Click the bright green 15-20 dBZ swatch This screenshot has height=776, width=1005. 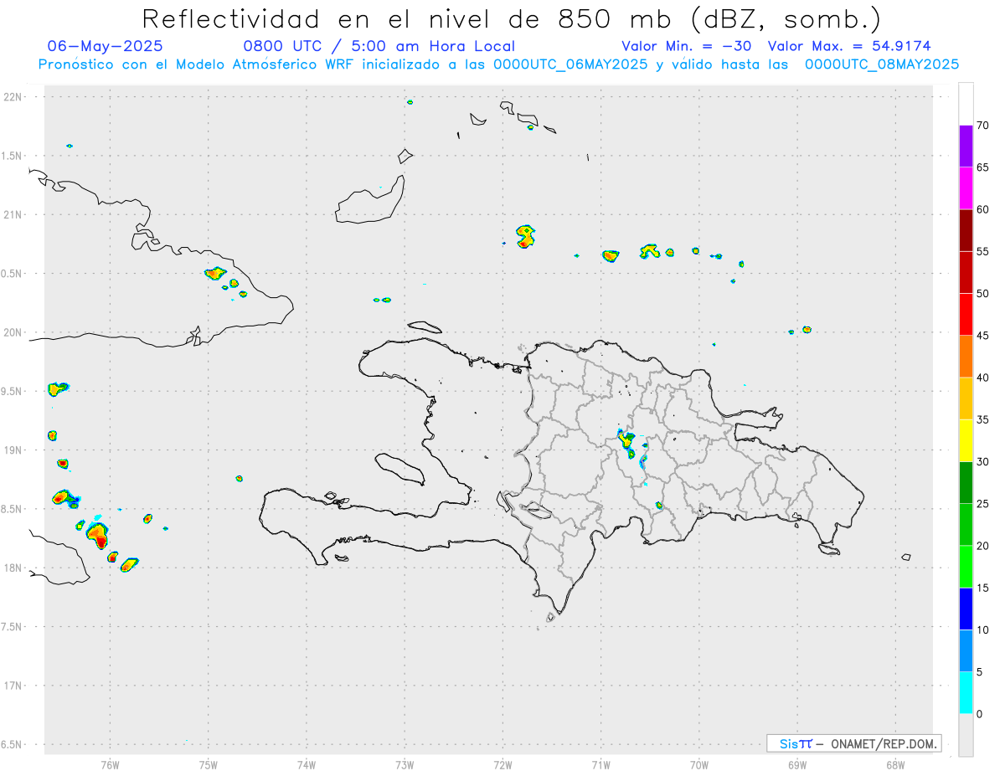(966, 567)
